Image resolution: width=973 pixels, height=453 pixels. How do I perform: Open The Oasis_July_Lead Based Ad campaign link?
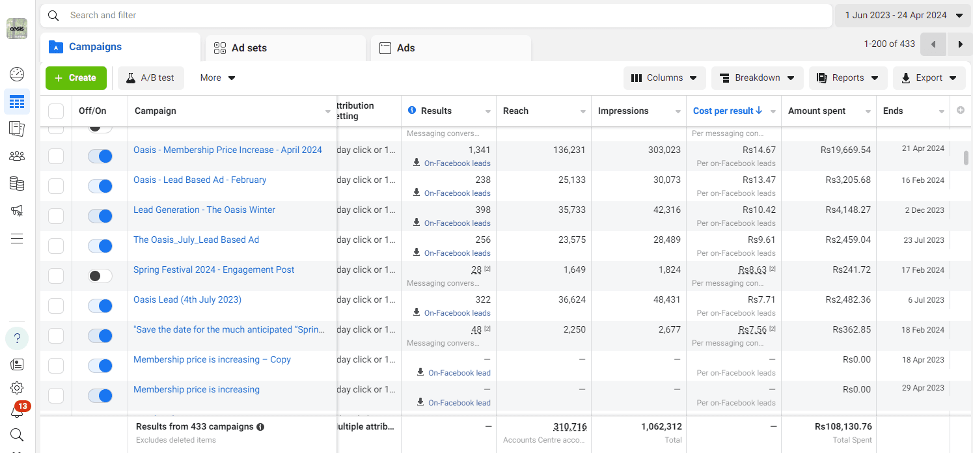pos(196,240)
